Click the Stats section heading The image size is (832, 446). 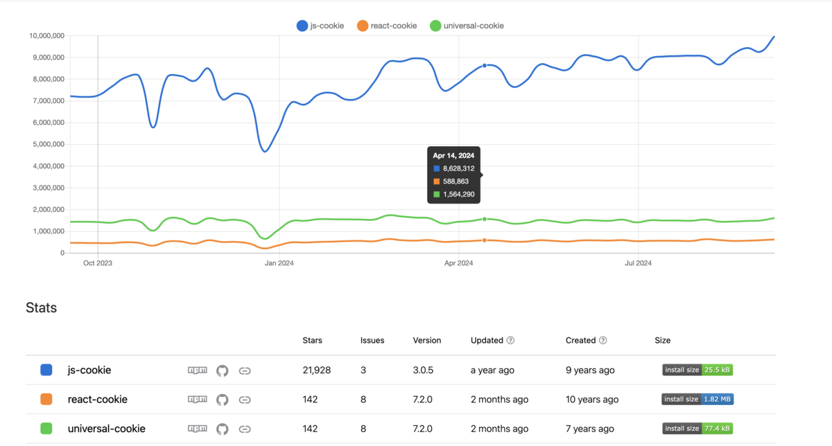tap(42, 307)
